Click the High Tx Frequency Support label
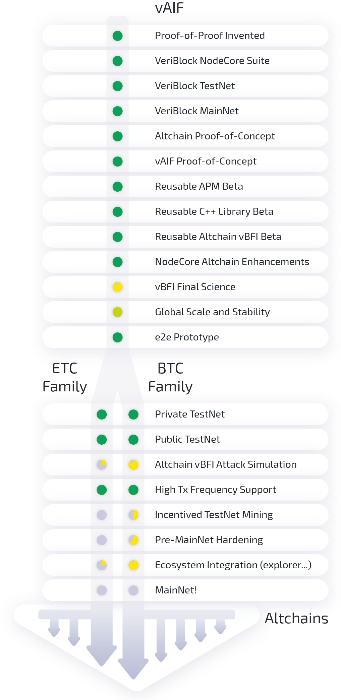 pos(216,490)
